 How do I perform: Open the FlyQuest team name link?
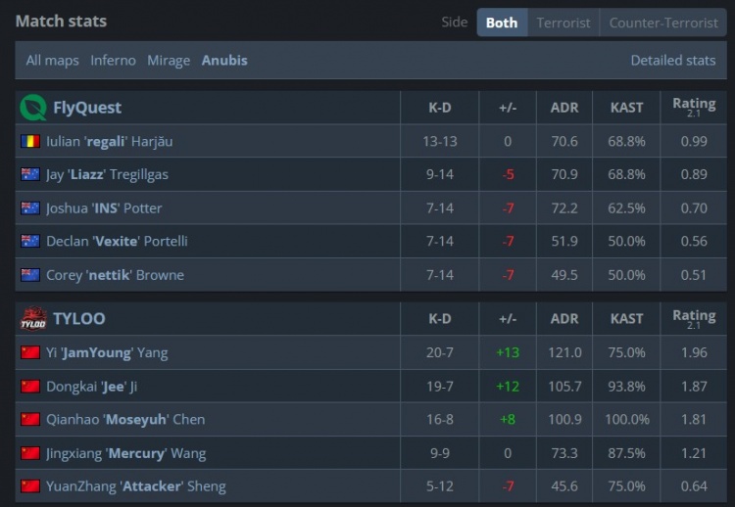coord(87,108)
